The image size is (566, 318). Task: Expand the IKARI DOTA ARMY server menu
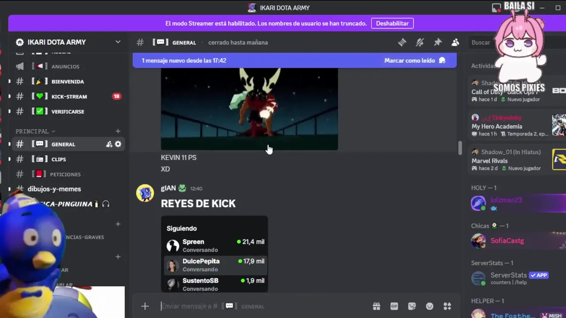[69, 42]
